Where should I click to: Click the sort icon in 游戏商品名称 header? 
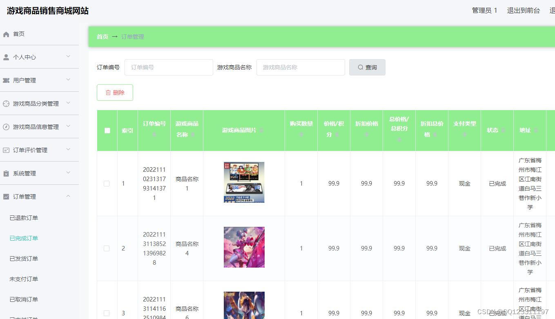[x=193, y=135]
